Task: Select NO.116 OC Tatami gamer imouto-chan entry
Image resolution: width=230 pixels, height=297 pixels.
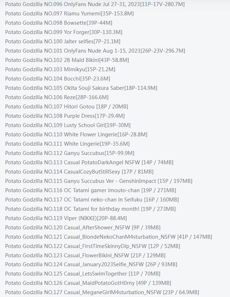Action: pyautogui.click(x=91, y=190)
